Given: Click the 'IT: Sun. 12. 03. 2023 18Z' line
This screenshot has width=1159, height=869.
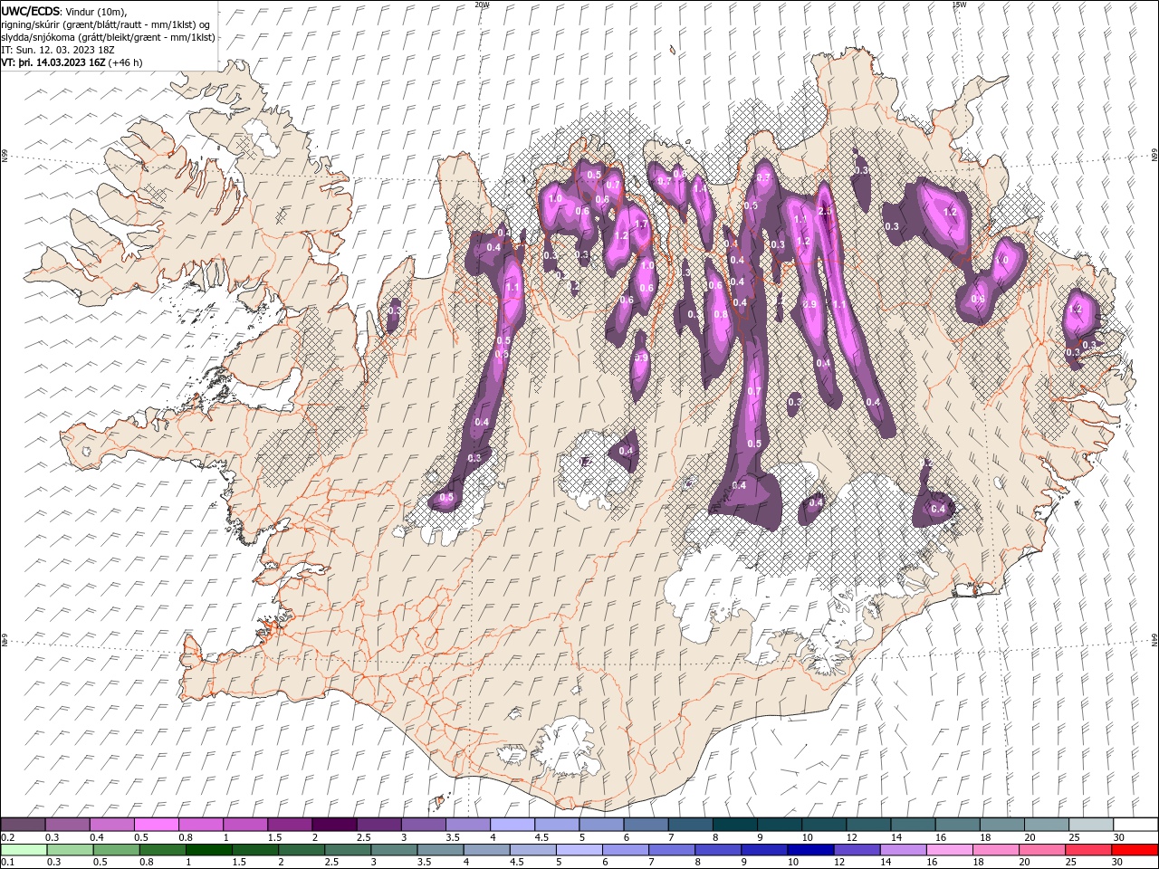Looking at the screenshot, I should (60, 50).
